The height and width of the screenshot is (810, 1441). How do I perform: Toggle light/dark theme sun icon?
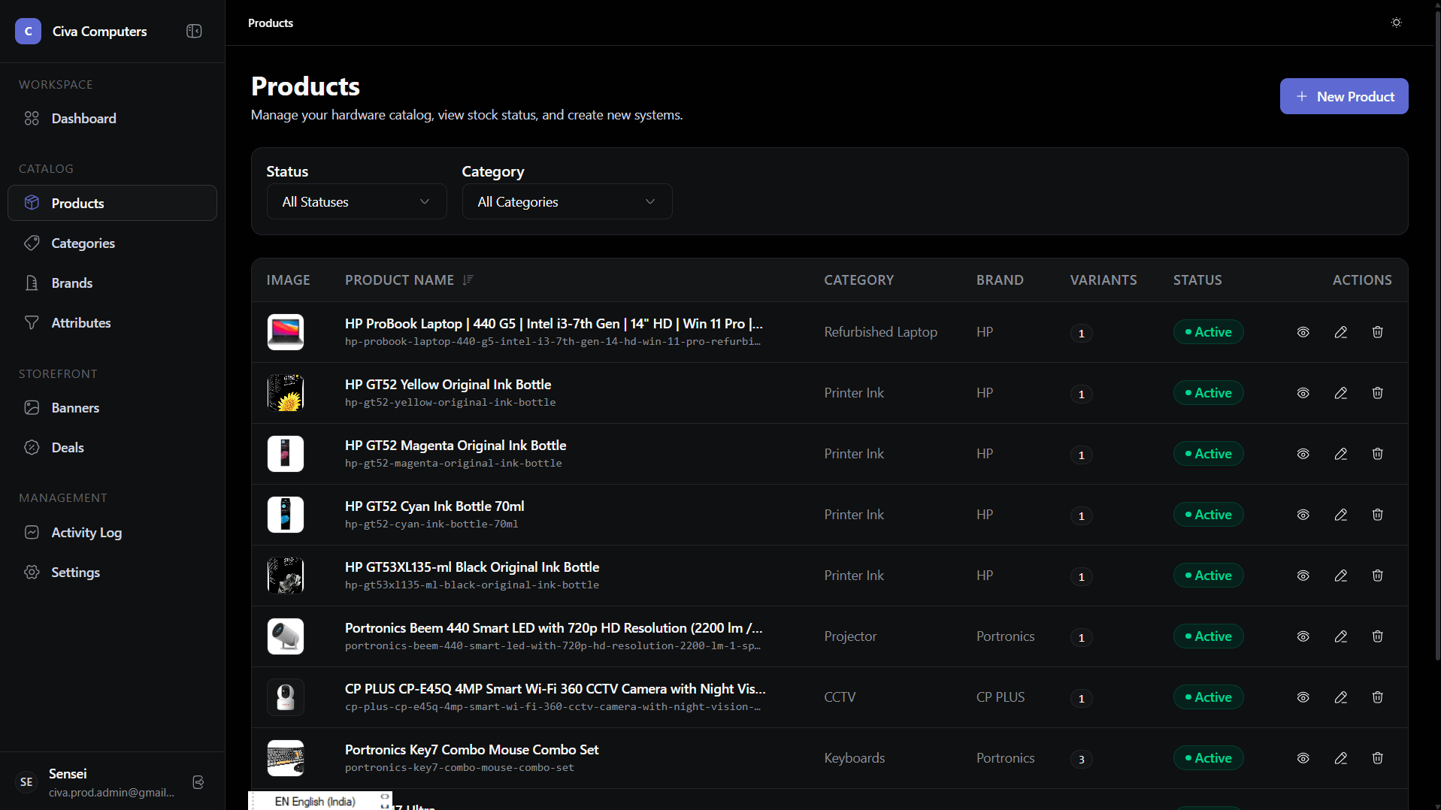(1396, 23)
